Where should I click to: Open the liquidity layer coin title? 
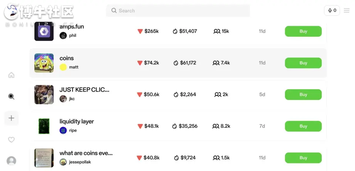[77, 121]
